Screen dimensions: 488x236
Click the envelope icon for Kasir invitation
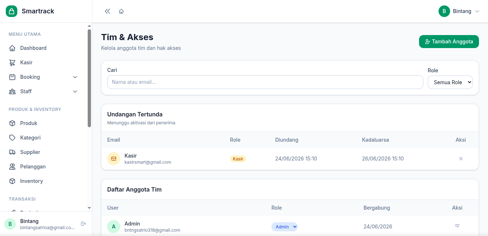click(x=114, y=159)
